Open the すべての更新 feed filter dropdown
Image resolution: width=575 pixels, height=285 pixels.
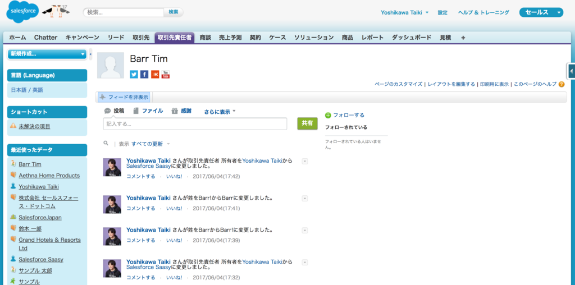150,144
